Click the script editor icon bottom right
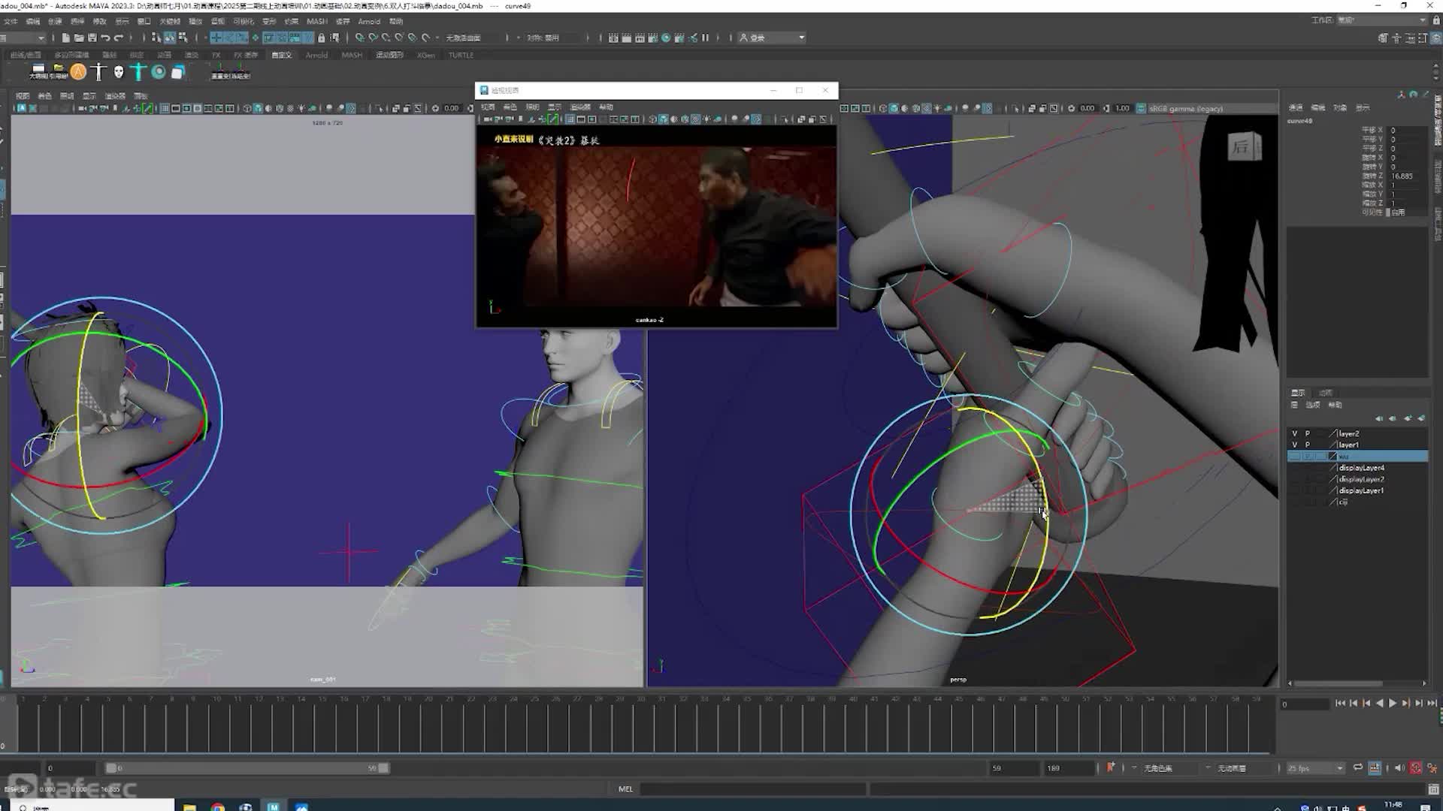Viewport: 1443px width, 811px height. tap(1433, 789)
